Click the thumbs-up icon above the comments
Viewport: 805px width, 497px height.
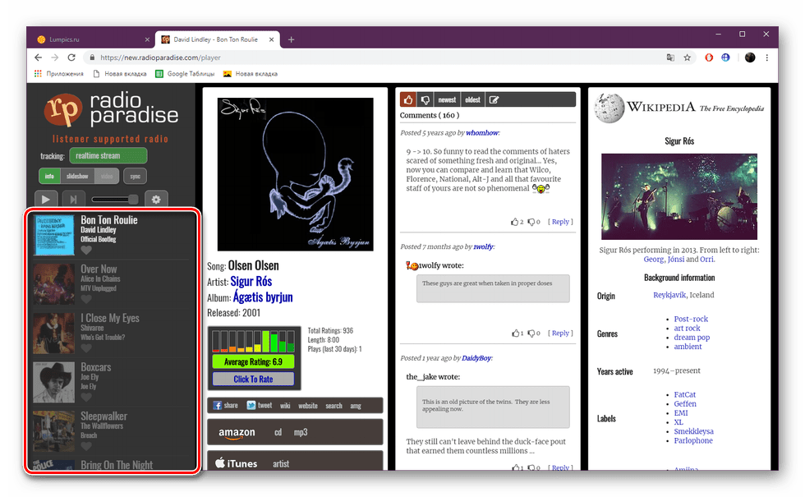click(408, 99)
